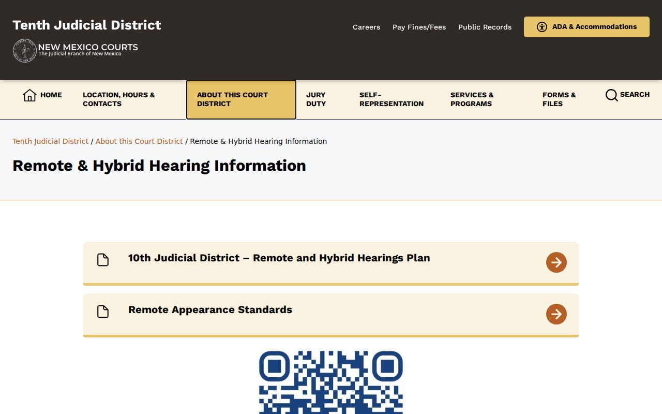This screenshot has height=414, width=662.
Task: Click the home house icon
Action: (29, 95)
